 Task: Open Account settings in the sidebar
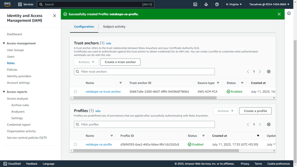(x=18, y=83)
